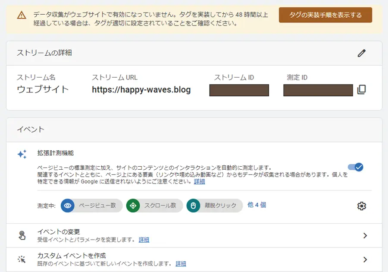Image resolution: width=388 pixels, height=272 pixels.
Task: Click the sparkle icon beside 拡張計測機能
Action: [22, 154]
